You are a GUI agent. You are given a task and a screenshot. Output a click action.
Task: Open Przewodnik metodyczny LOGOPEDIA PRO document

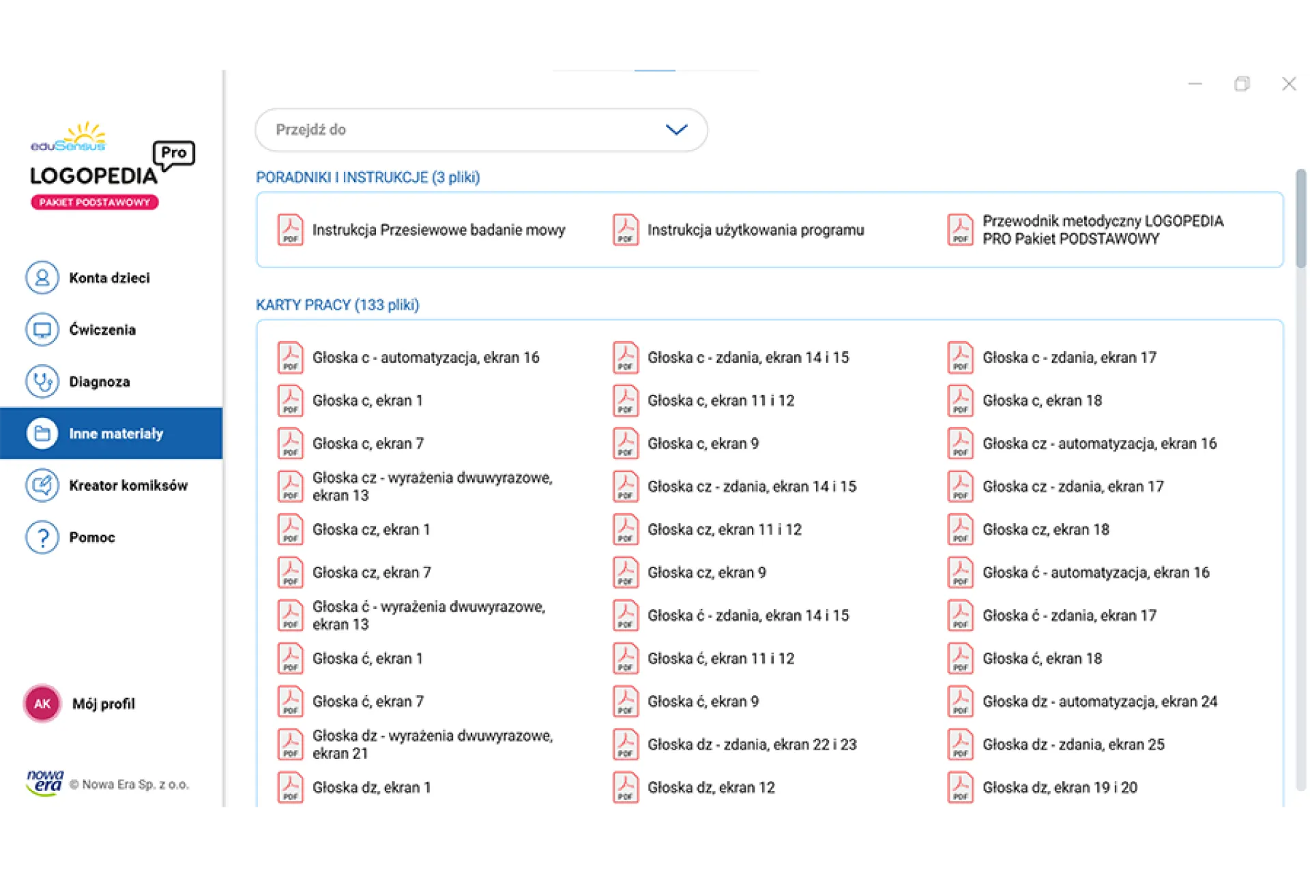1103,230
